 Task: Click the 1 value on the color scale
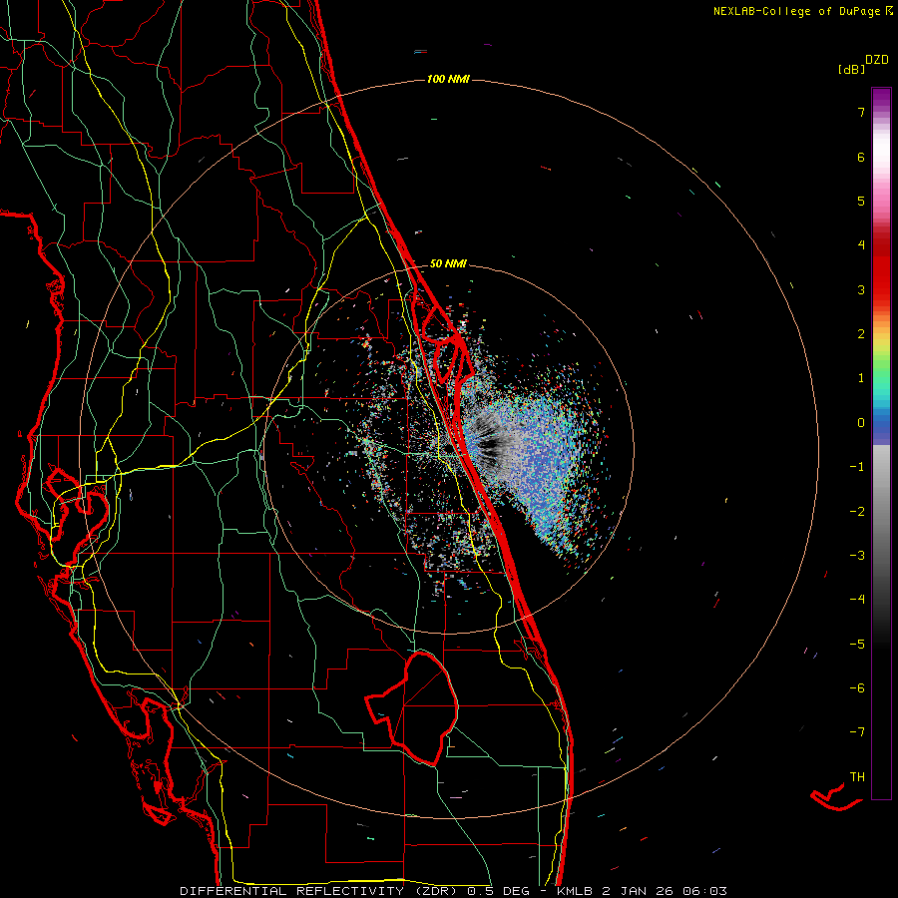click(x=861, y=378)
